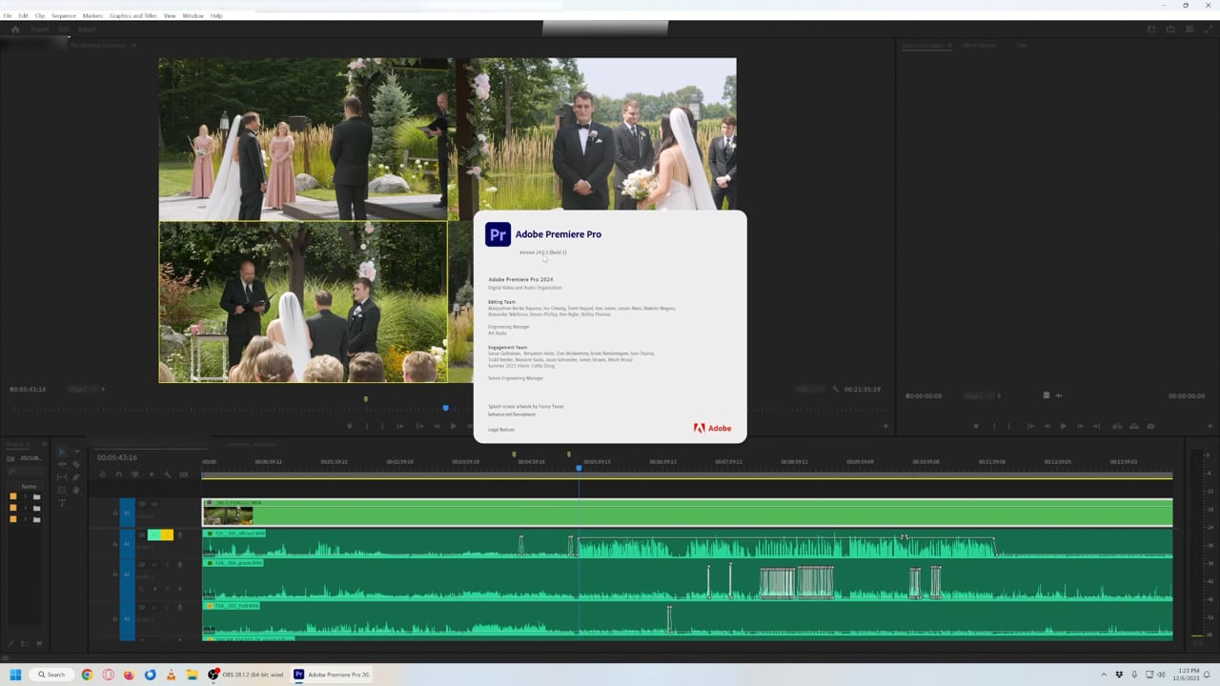Click the blue timeline playhead
Viewport: 1220px width, 686px height.
(579, 468)
